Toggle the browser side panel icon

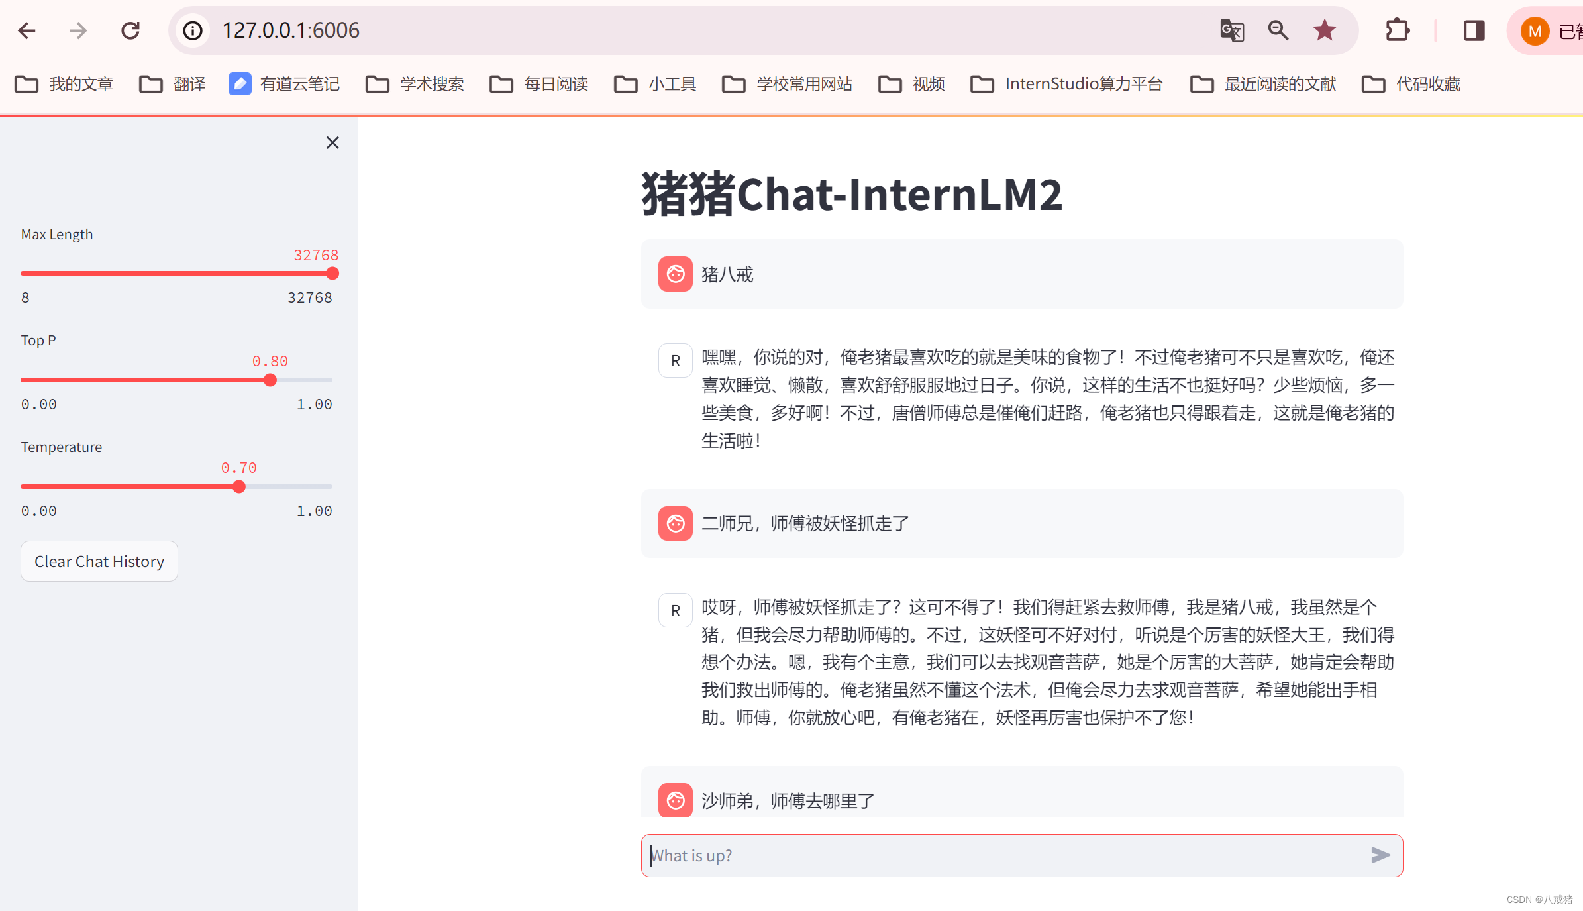click(1472, 30)
